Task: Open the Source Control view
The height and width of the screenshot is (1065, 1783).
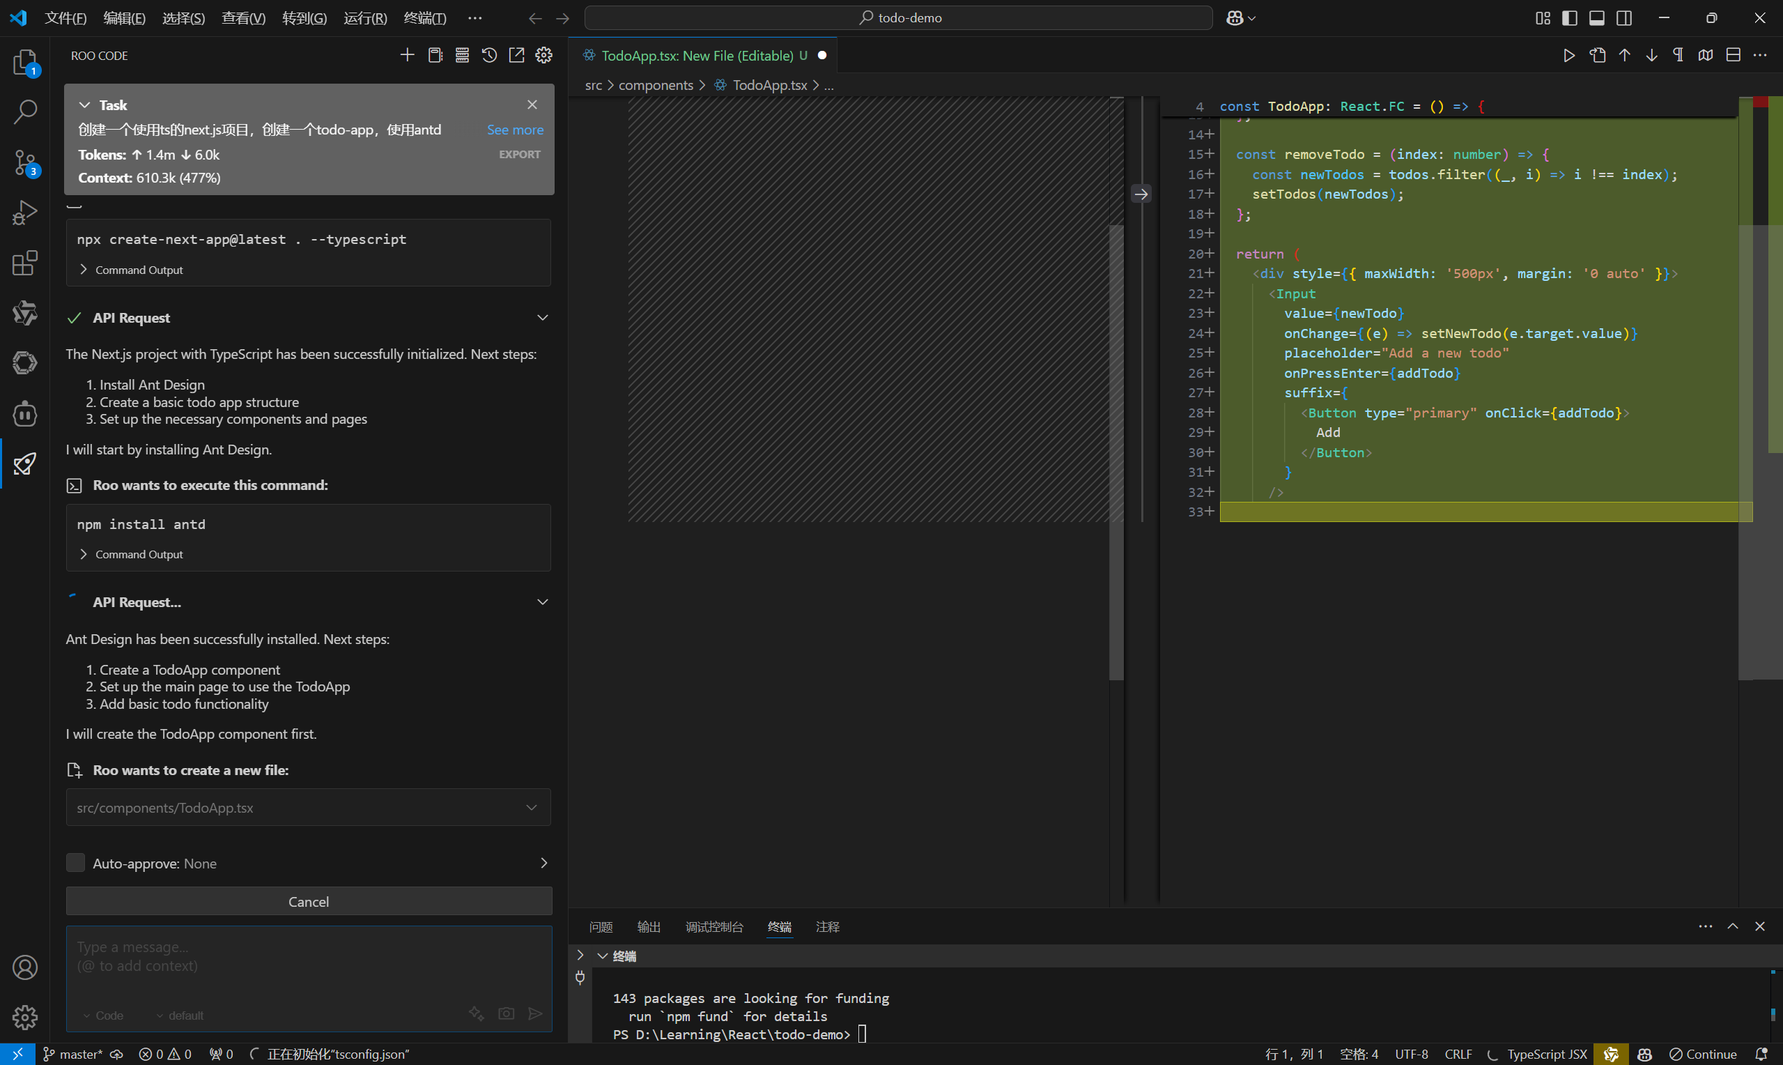Action: point(24,162)
